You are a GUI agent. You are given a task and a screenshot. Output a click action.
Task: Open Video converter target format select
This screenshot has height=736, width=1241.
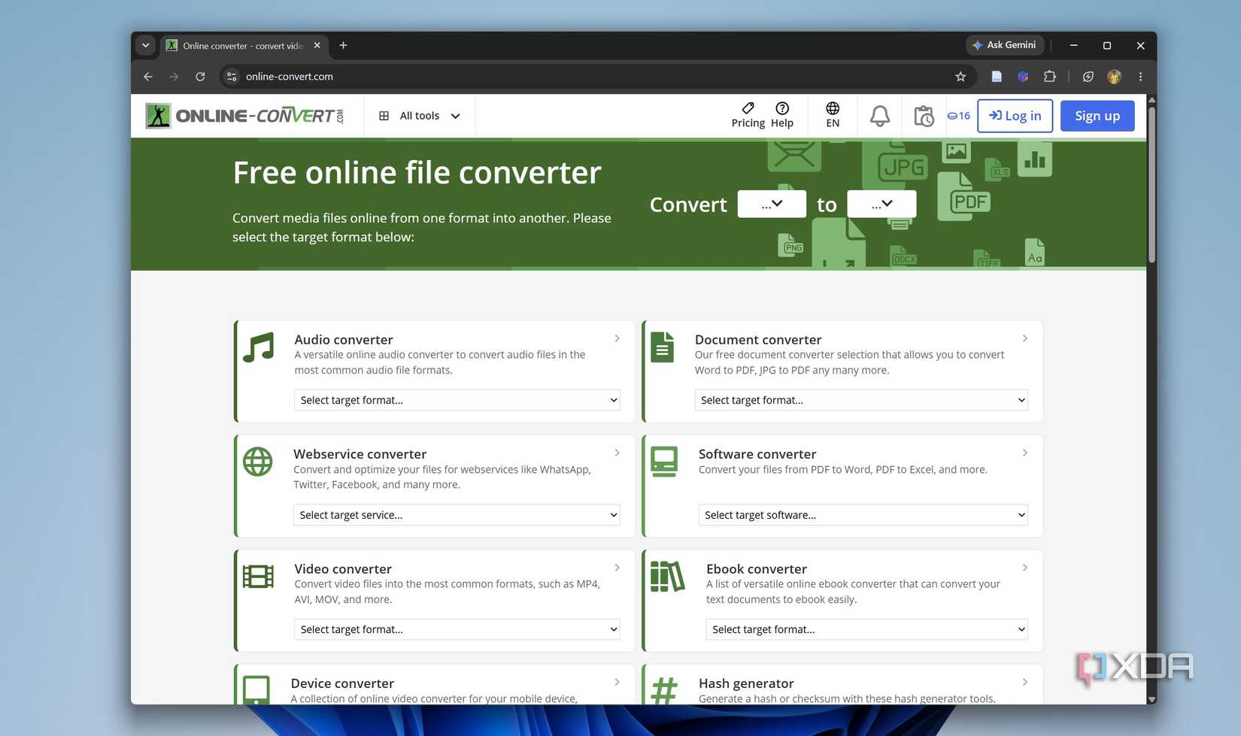click(x=457, y=629)
